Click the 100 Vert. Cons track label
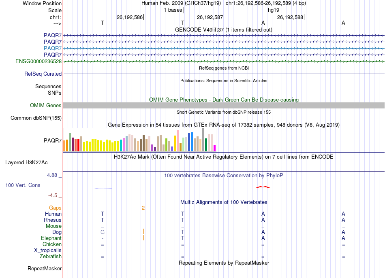The image size is (385, 278). tap(23, 185)
